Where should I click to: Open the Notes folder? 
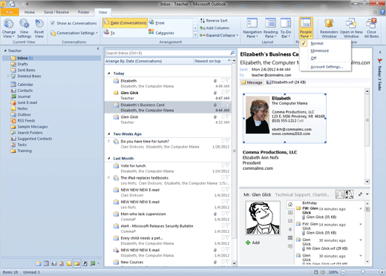(x=19, y=108)
